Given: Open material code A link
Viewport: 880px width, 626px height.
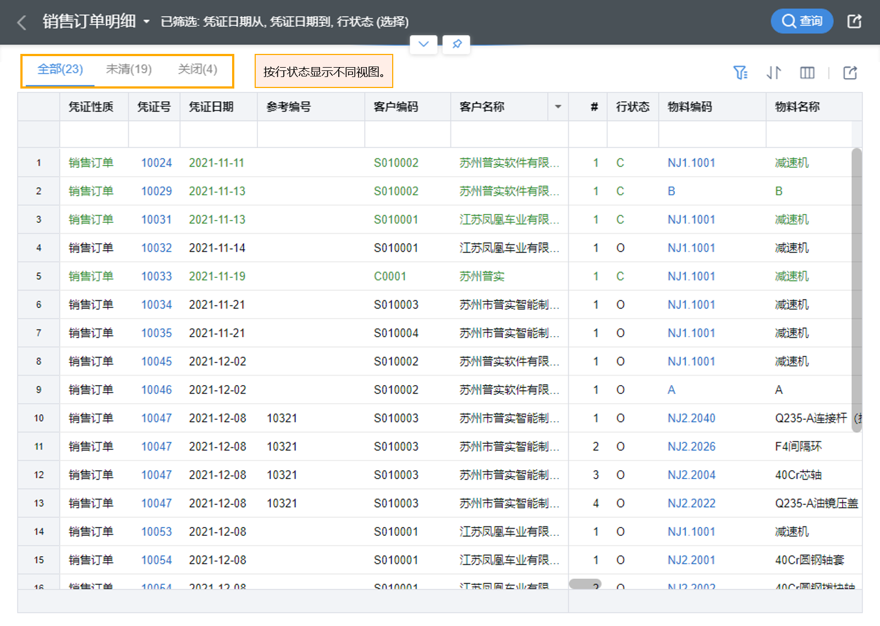Looking at the screenshot, I should tap(671, 389).
